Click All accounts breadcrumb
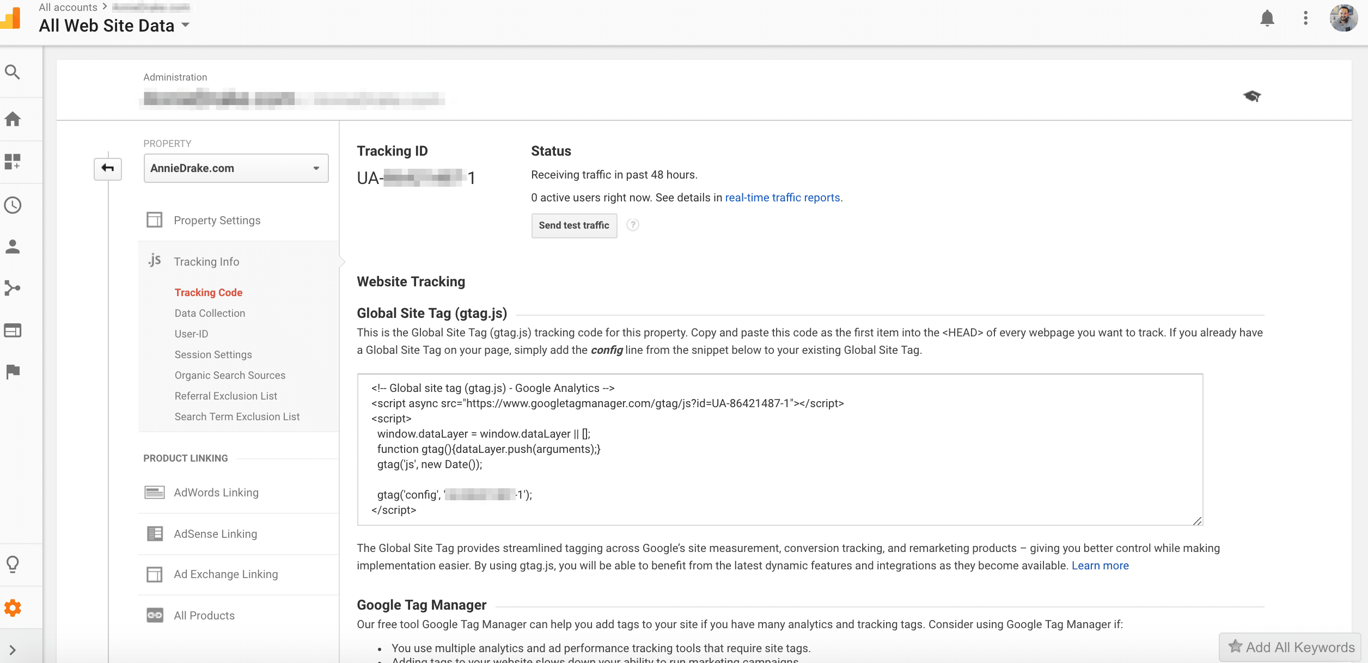1368x663 pixels. 68,7
